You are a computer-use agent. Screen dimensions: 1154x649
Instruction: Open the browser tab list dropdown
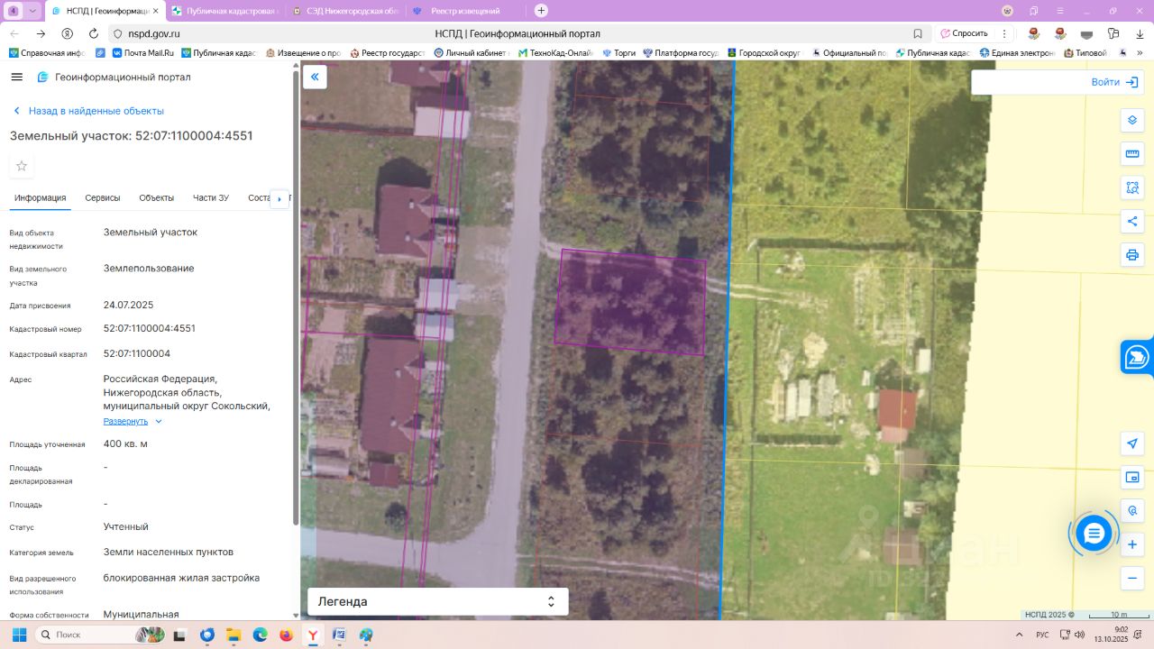pyautogui.click(x=33, y=11)
